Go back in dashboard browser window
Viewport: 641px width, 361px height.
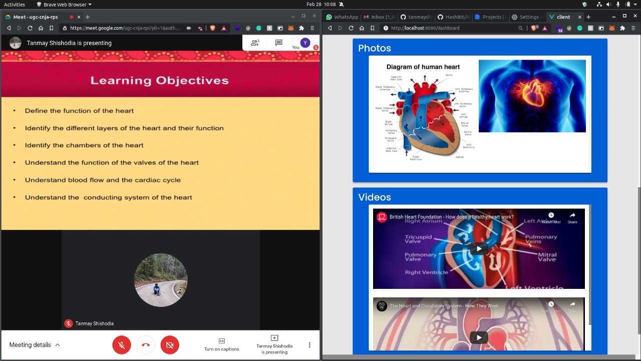pos(330,28)
